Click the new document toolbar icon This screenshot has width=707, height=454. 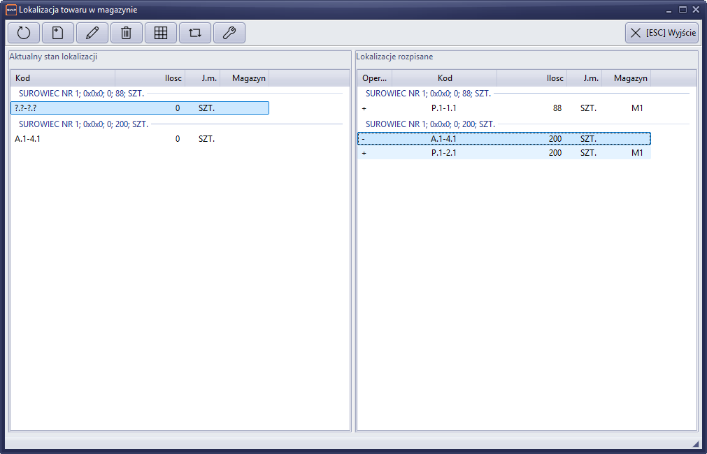pos(58,33)
